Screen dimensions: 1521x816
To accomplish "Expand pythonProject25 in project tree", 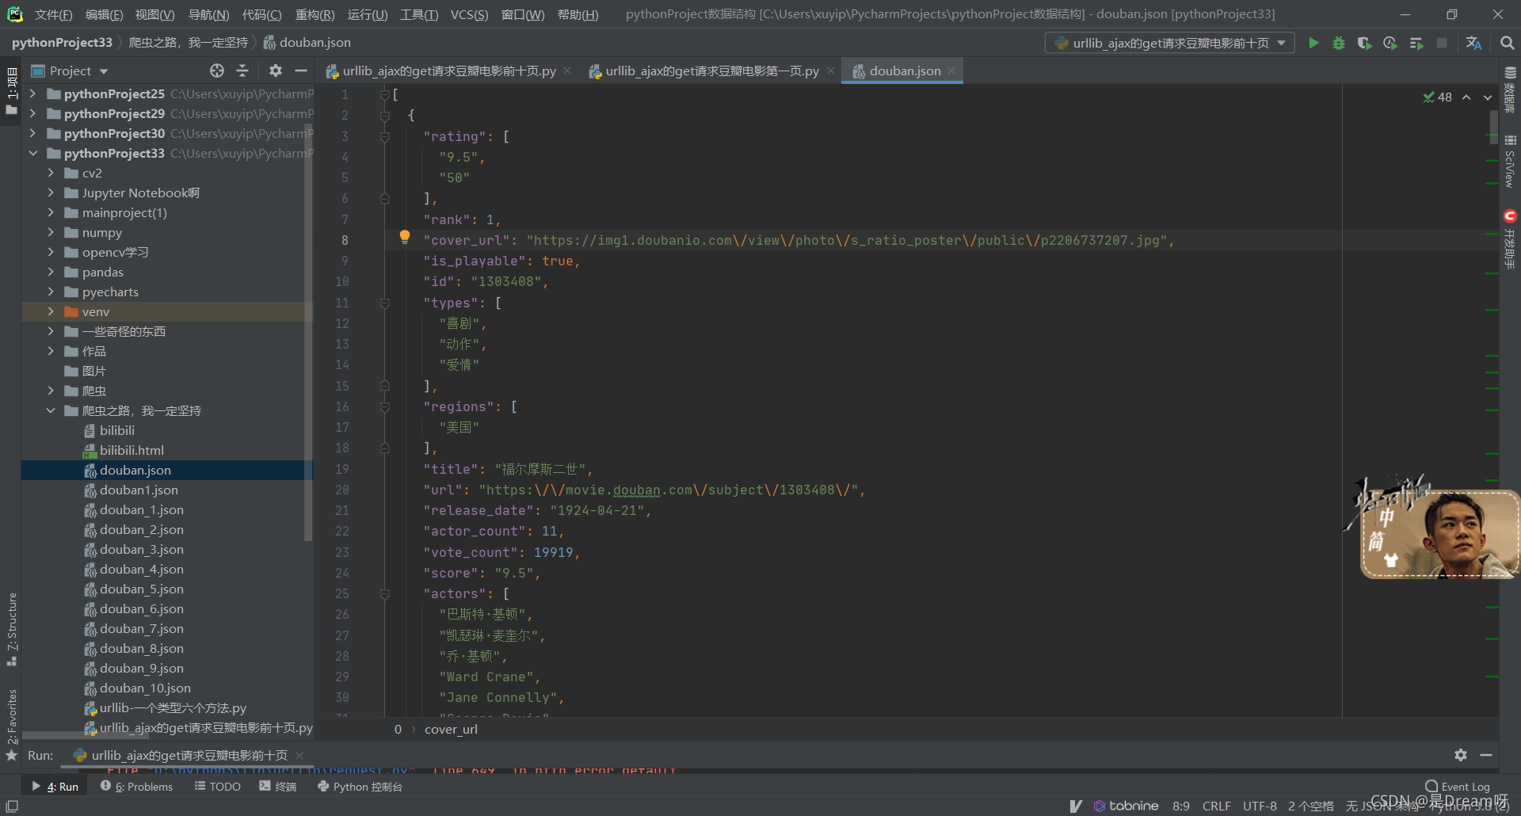I will tap(33, 93).
